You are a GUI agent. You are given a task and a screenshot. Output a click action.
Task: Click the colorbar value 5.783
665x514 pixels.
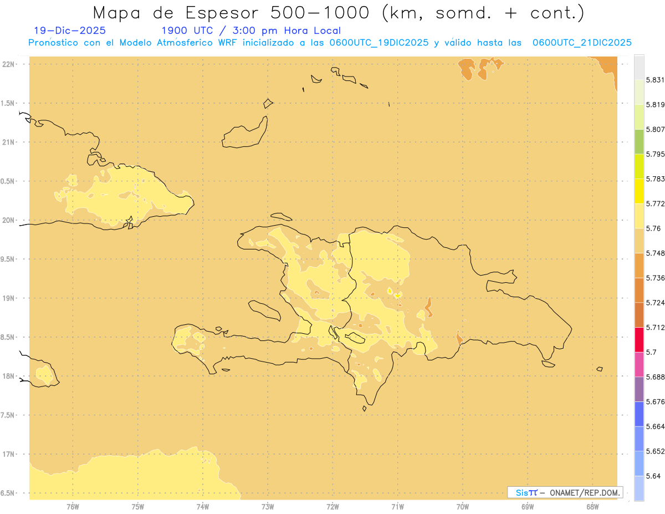coord(655,179)
